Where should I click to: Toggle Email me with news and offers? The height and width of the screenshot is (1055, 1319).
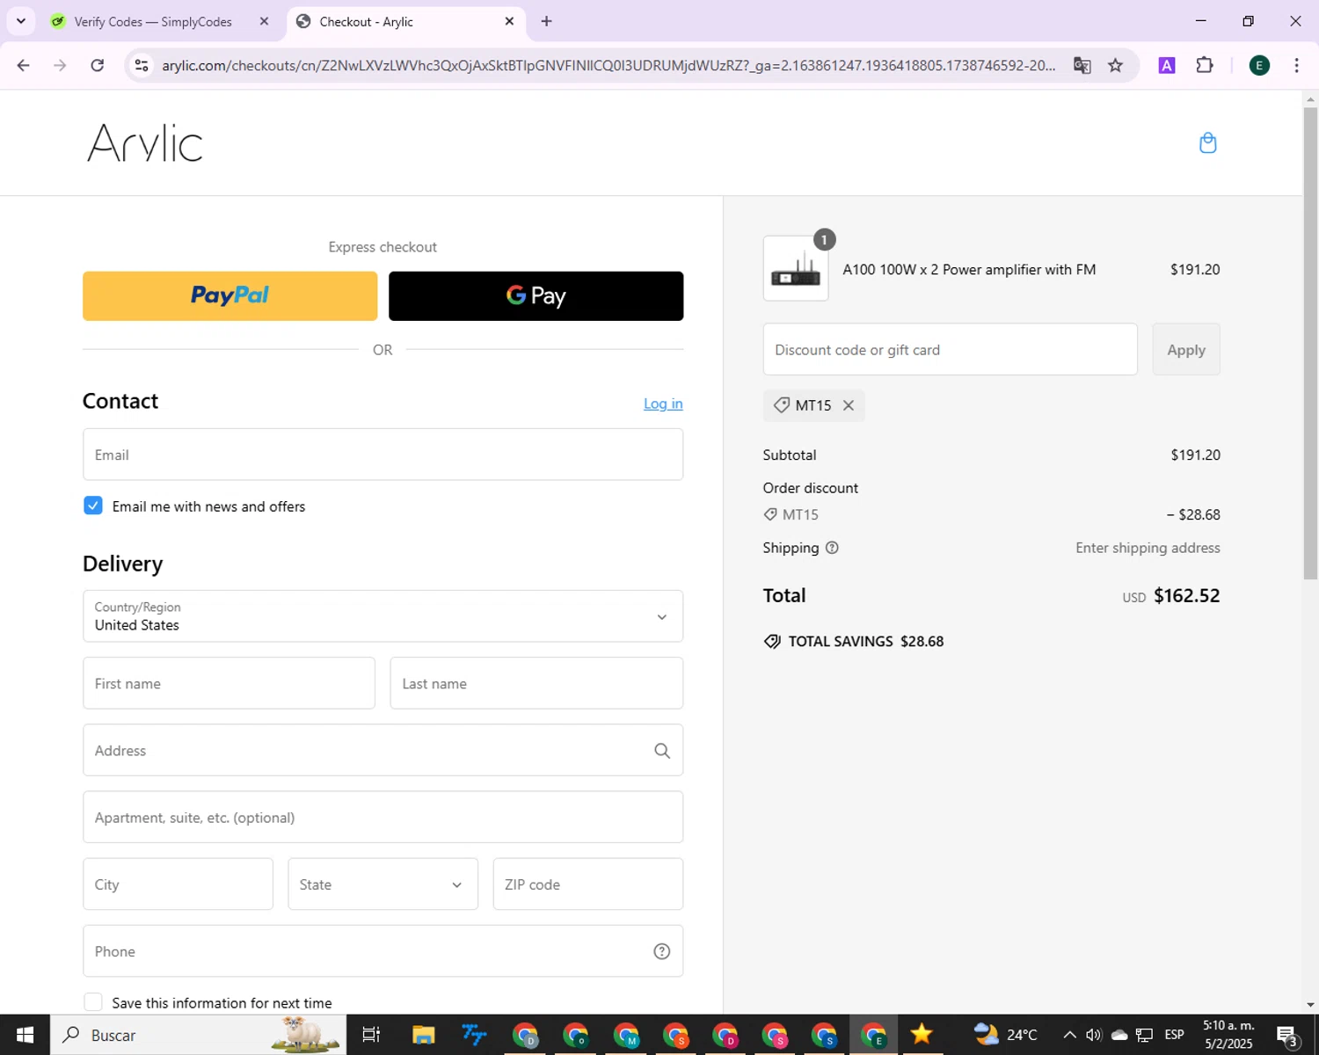pyautogui.click(x=92, y=506)
